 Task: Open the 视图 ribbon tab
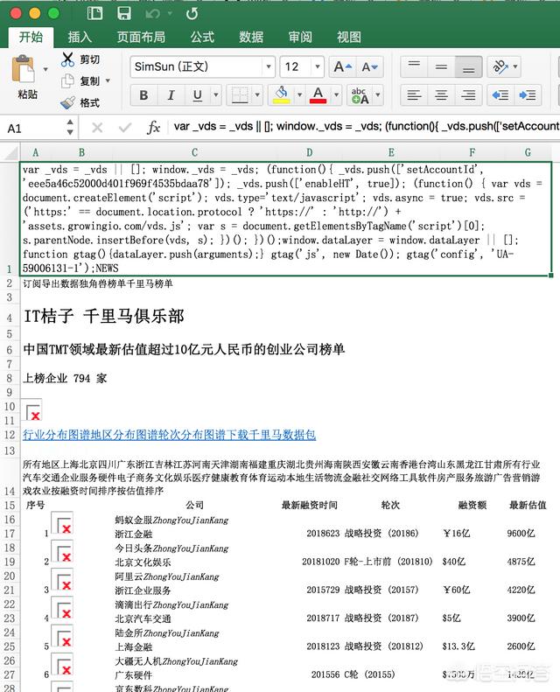349,37
